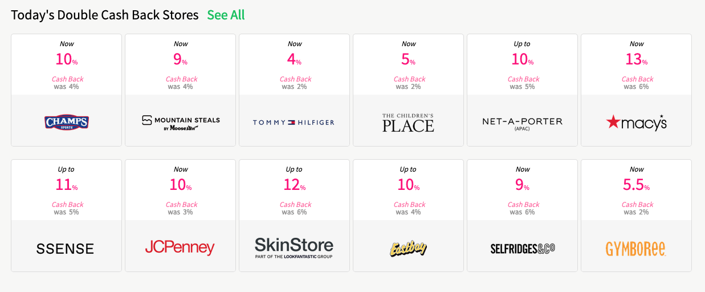Open the Mountain Steals store logo

tap(181, 123)
